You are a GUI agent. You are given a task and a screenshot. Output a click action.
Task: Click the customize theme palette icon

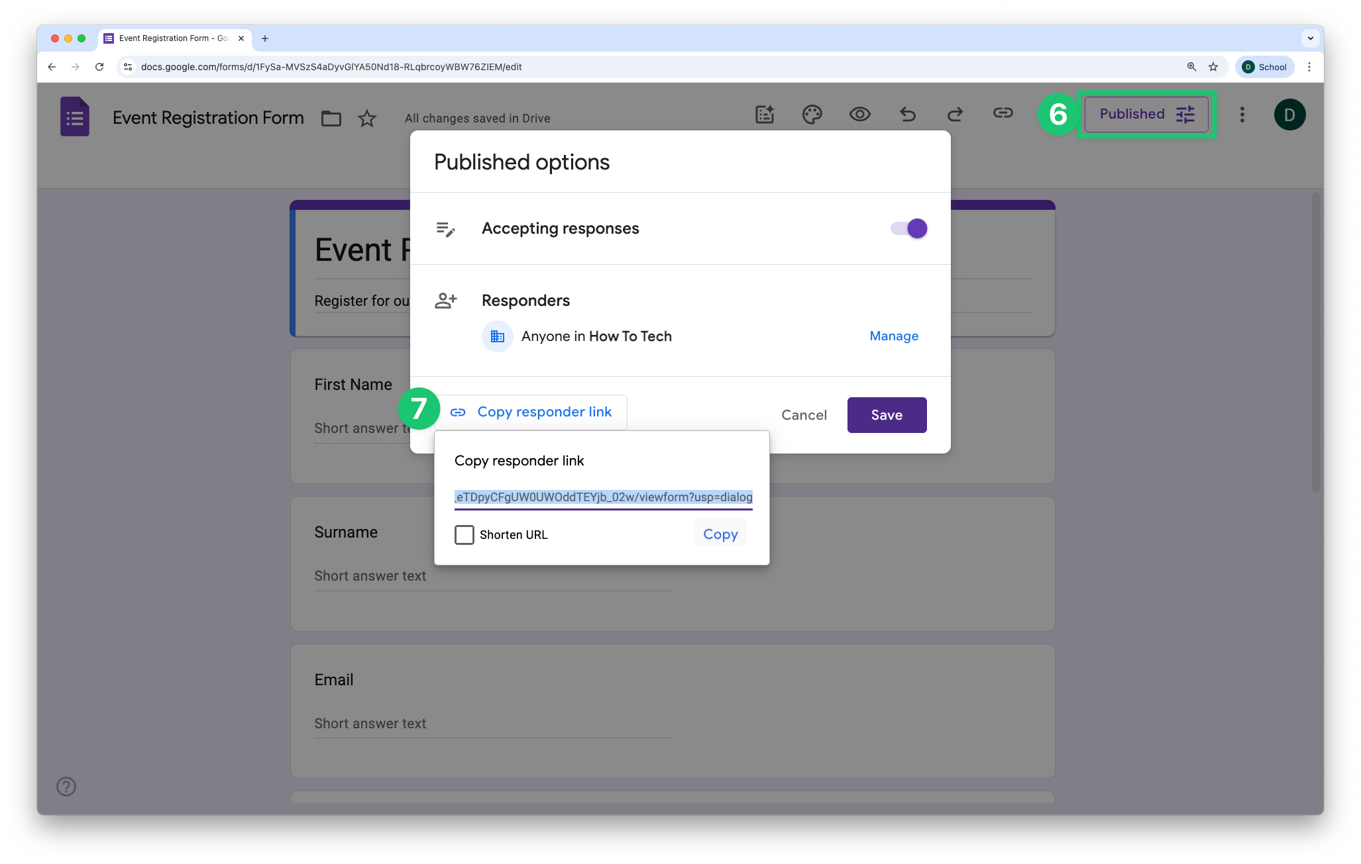point(812,115)
